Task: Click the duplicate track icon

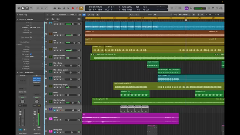Action: click(x=52, y=19)
